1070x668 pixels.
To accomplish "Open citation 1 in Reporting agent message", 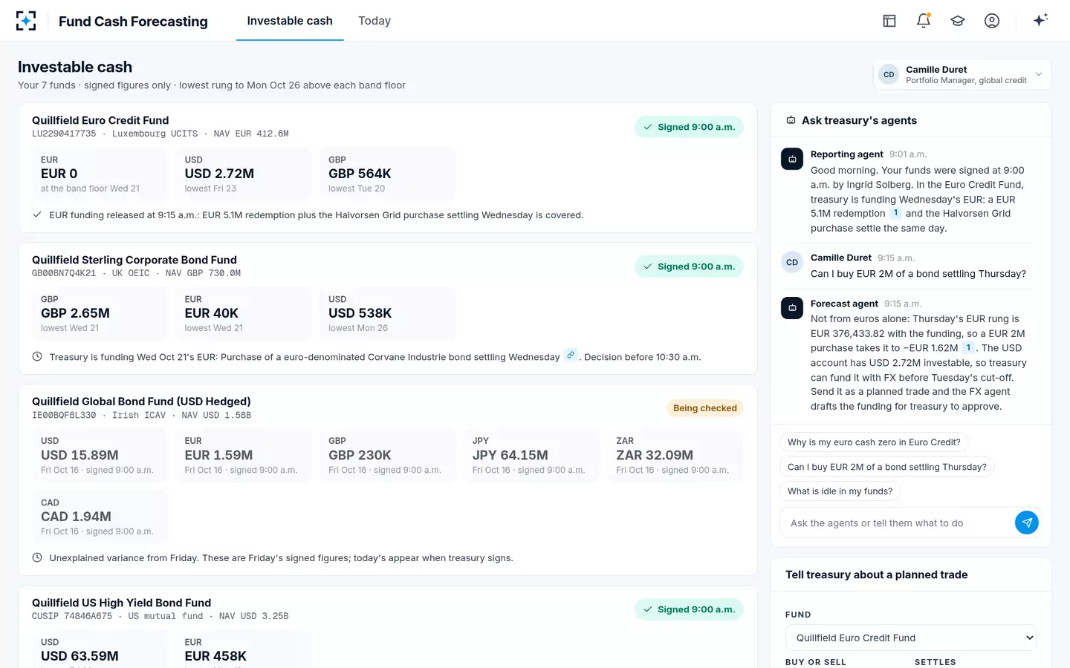I will tap(895, 213).
